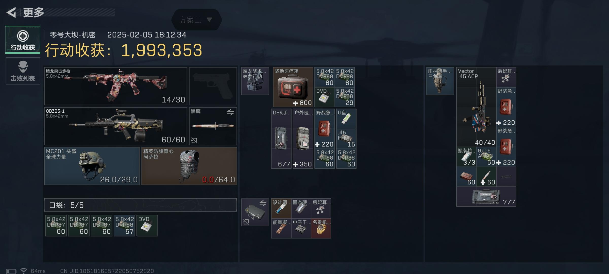
Task: Click the U盘 USB drive item
Action: [346, 119]
